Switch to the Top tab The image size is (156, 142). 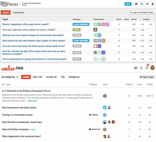point(63,77)
